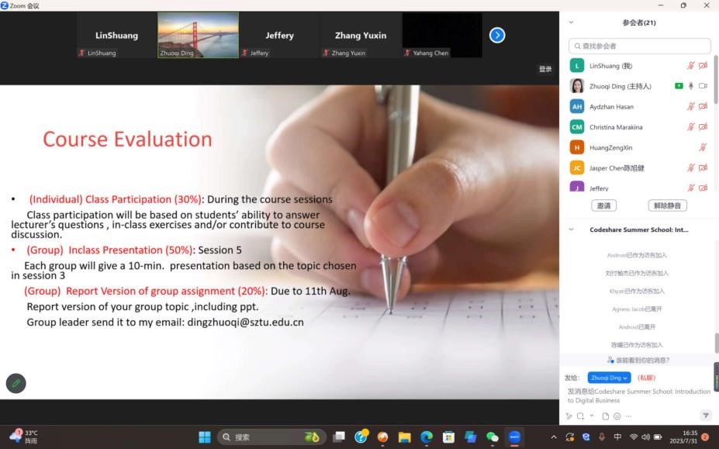The width and height of the screenshot is (719, 449).
Task: Open Microsoft Store from the taskbar
Action: point(448,437)
